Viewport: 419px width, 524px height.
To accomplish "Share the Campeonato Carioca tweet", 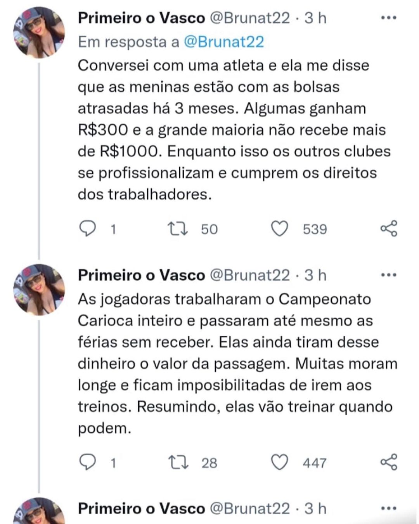I will pyautogui.click(x=388, y=462).
